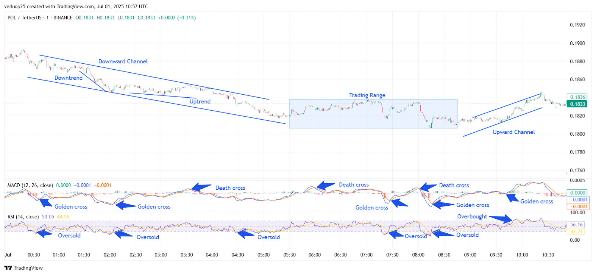Click the 04:00 time axis label
This screenshot has height=275, width=596.
tap(212, 255)
